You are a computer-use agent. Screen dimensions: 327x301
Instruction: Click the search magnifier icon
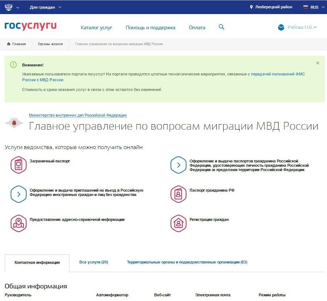[x=221, y=27]
